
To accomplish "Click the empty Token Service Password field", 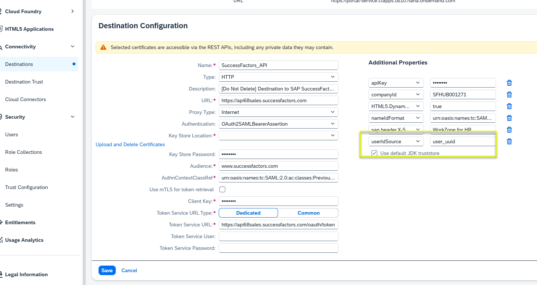I will pos(278,248).
